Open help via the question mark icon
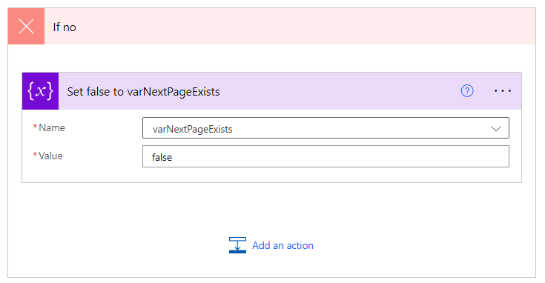 pyautogui.click(x=467, y=91)
